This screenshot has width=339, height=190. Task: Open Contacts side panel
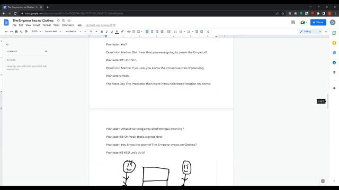[334, 63]
